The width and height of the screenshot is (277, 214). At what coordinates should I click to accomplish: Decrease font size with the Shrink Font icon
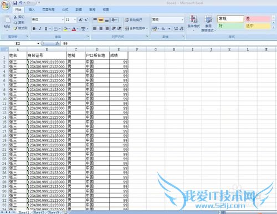point(86,20)
